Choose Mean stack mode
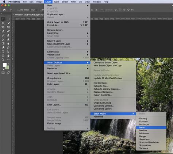The height and width of the screenshot is (154, 173). tap(151, 127)
